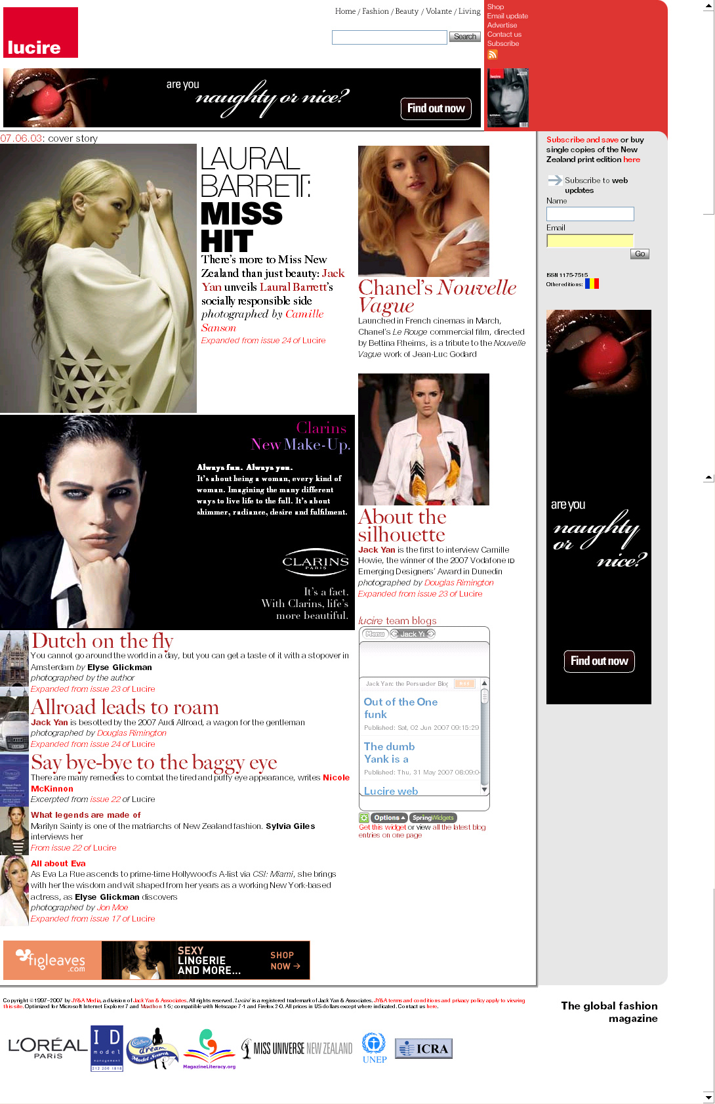Click the Search button
The image size is (715, 1104).
click(x=465, y=37)
